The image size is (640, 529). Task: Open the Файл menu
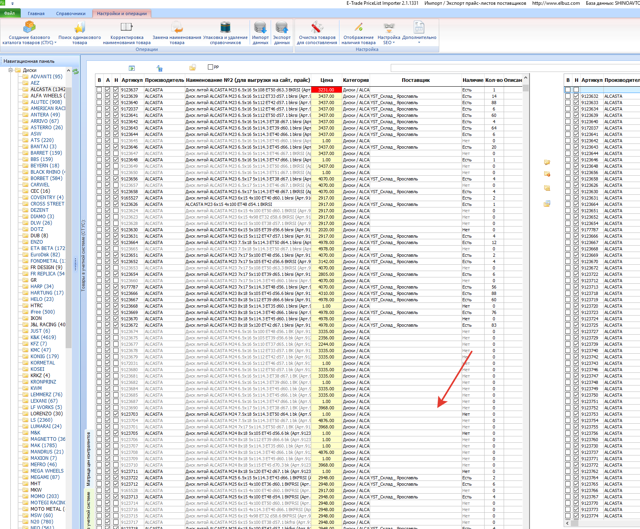(10, 14)
